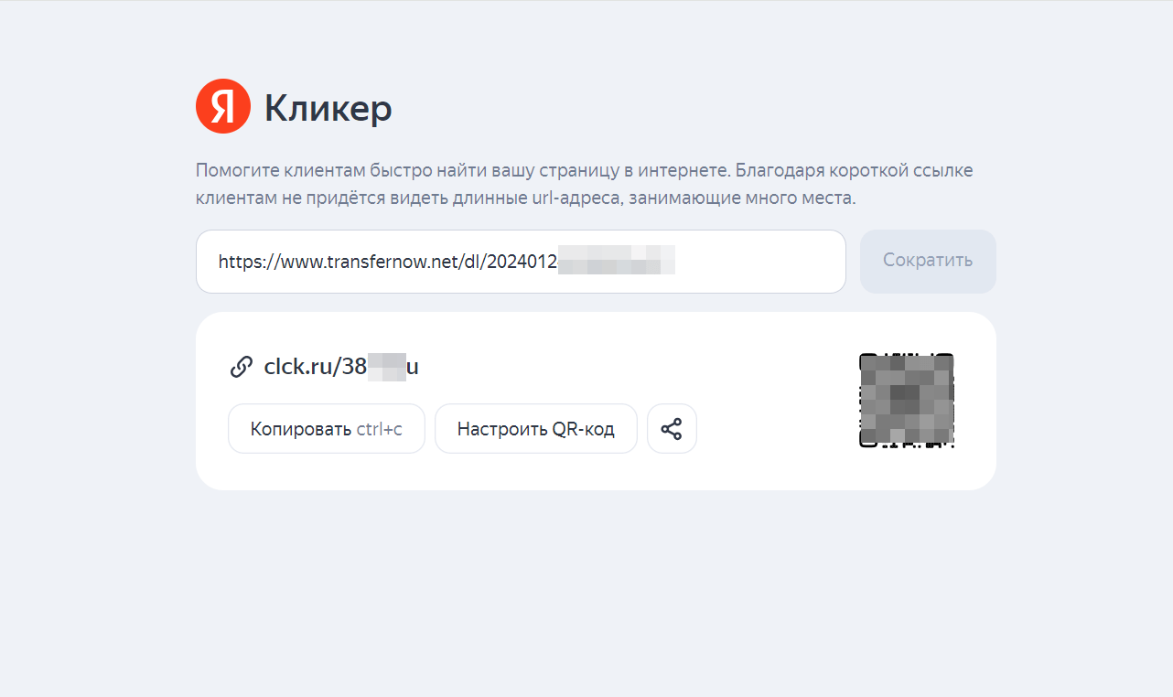
Task: Click the word Копировать in the copy button
Action: click(301, 429)
